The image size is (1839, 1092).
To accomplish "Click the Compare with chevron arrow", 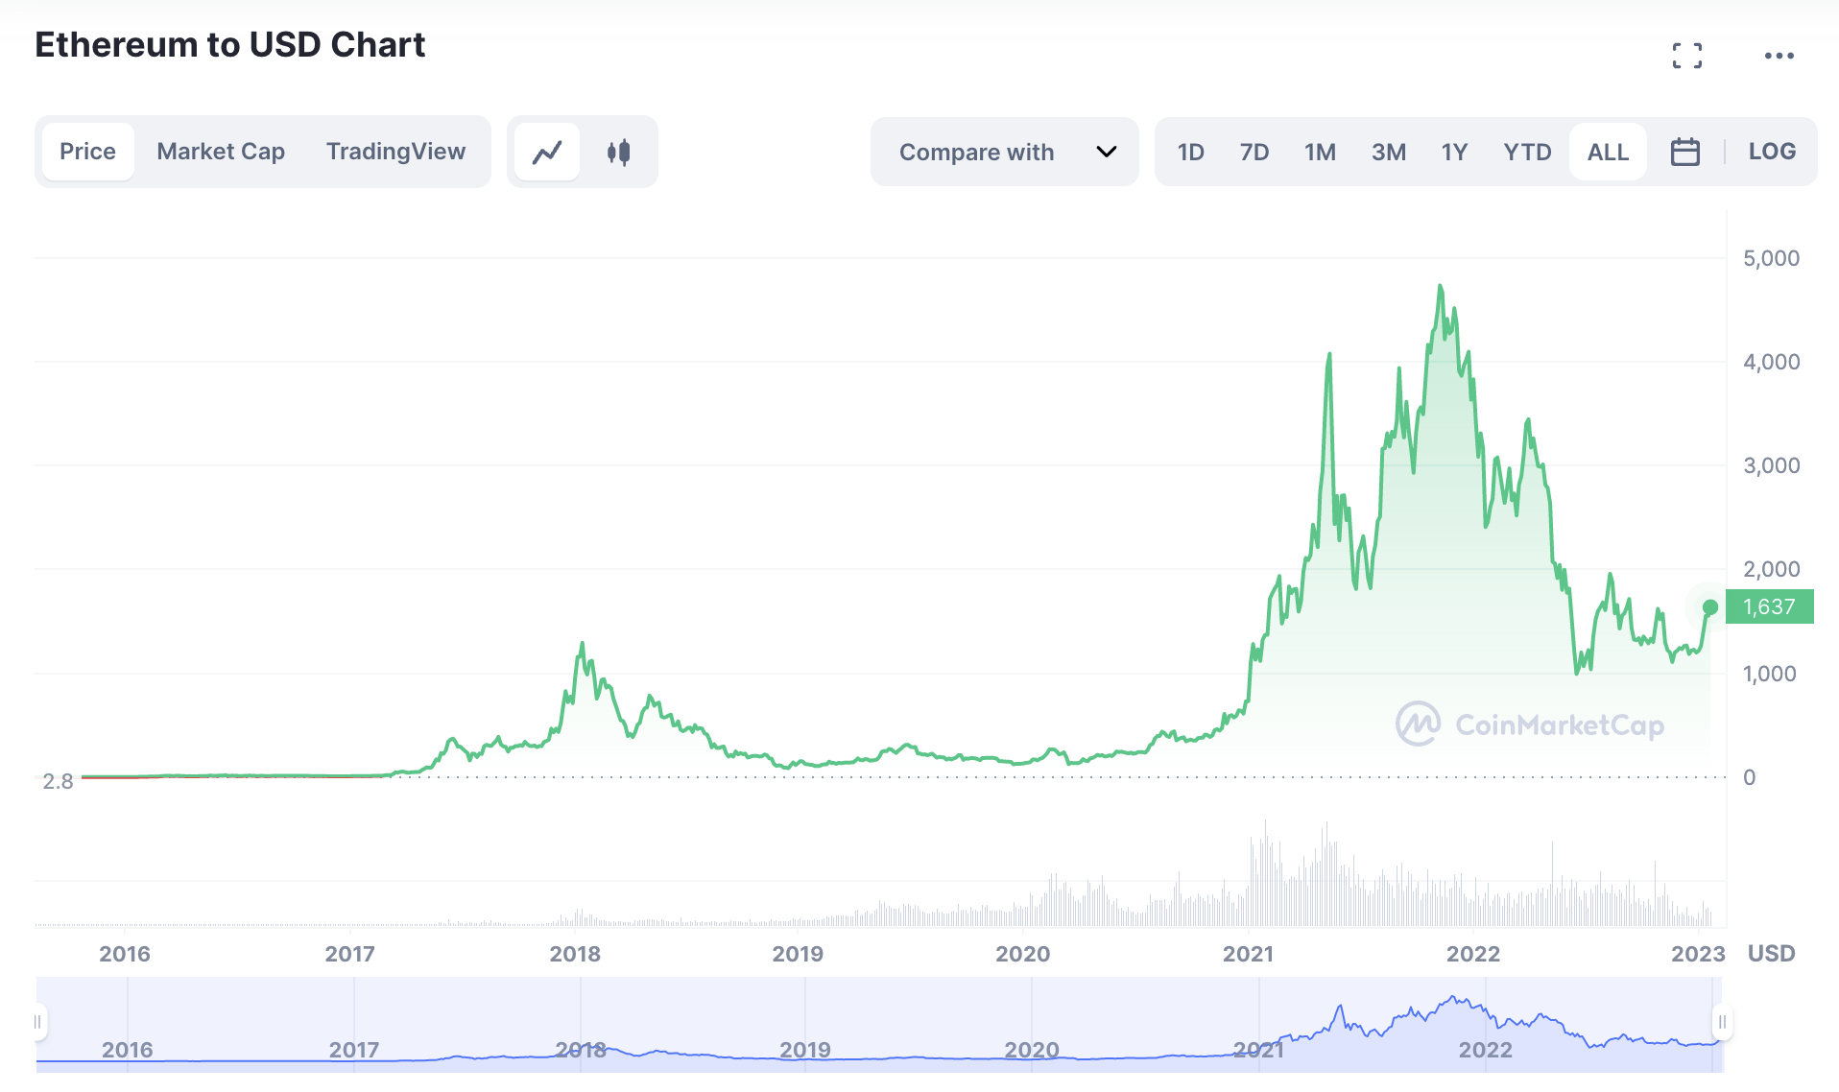I will pyautogui.click(x=1106, y=152).
